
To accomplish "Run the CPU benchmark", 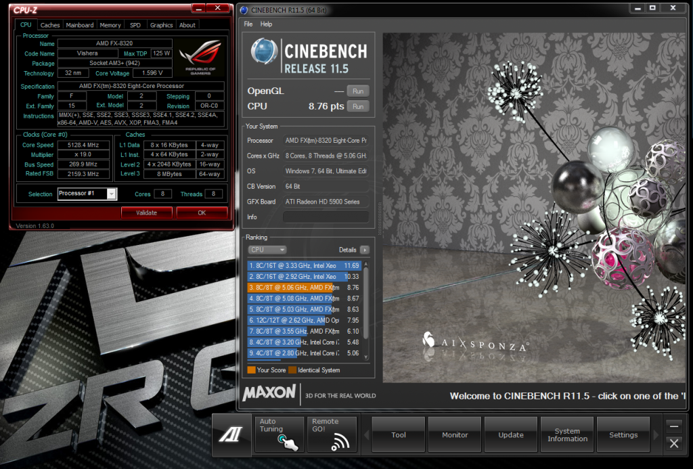I will click(358, 106).
